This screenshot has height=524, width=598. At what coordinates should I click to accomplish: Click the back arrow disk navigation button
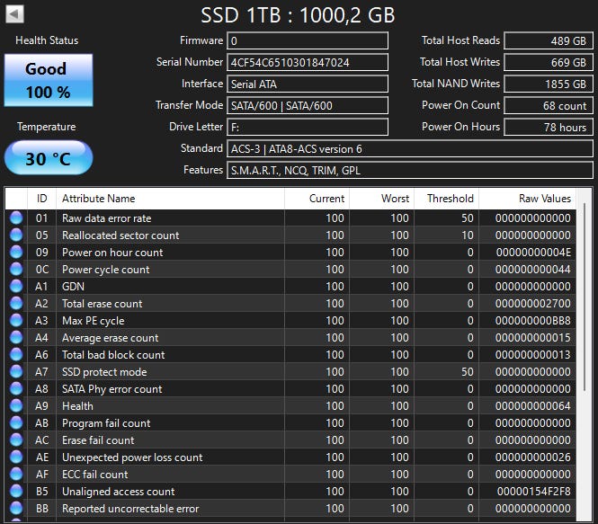click(x=15, y=14)
